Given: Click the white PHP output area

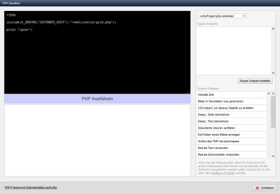Looking at the screenshot, I should pyautogui.click(x=97, y=141).
